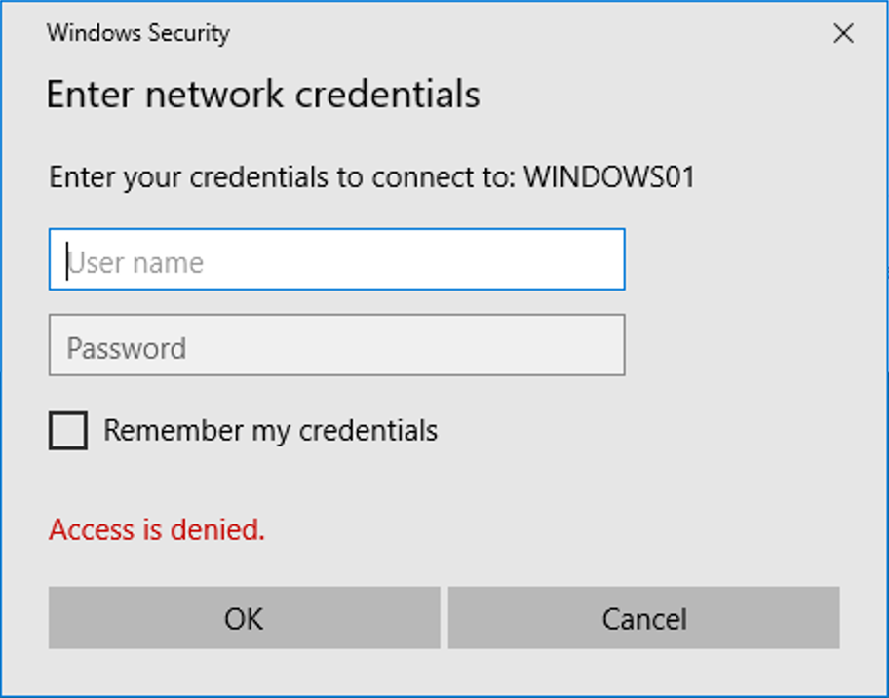Viewport: 889px width, 698px height.
Task: Check the box beside Remember my credentials
Action: 67,430
